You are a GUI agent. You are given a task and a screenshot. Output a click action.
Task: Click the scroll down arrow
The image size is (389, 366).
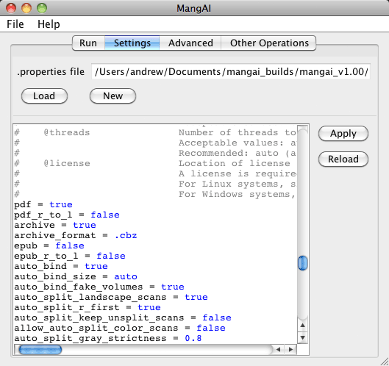pyautogui.click(x=303, y=337)
